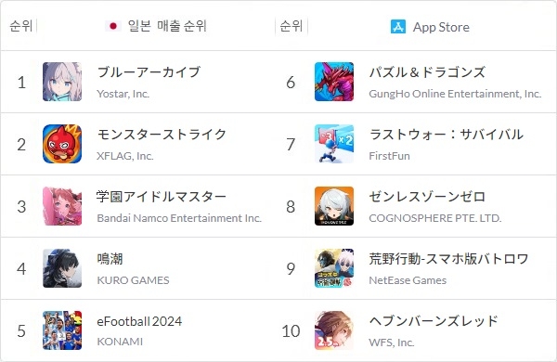
Task: Click the left 순위 column header
Action: (x=21, y=26)
